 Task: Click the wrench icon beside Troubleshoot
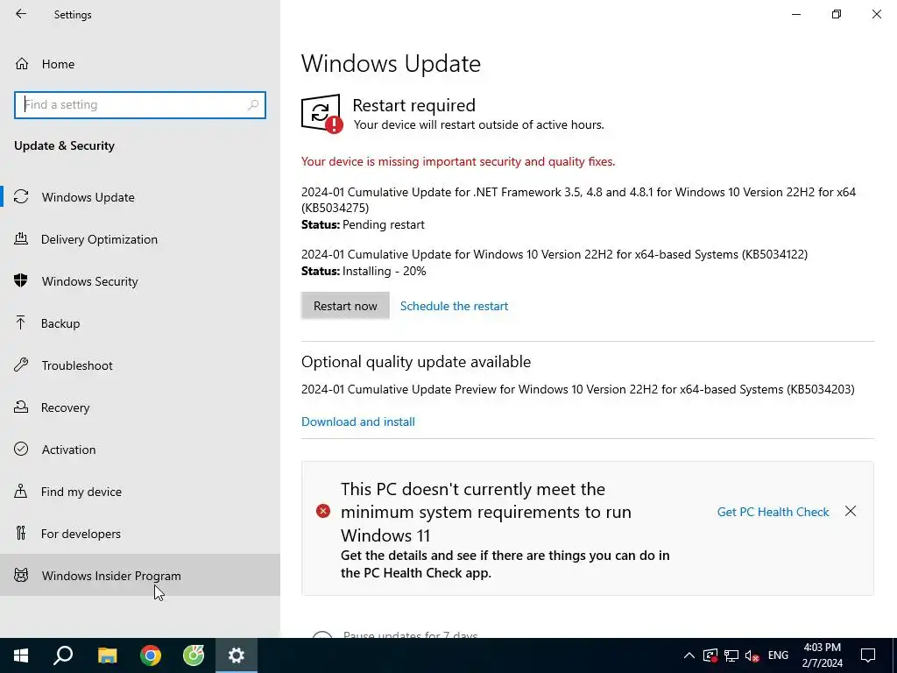(x=21, y=365)
